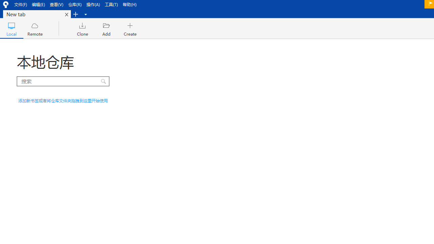Screen dimensions: 434x244
Task: Open the 帮助(H) menu
Action: (130, 4)
